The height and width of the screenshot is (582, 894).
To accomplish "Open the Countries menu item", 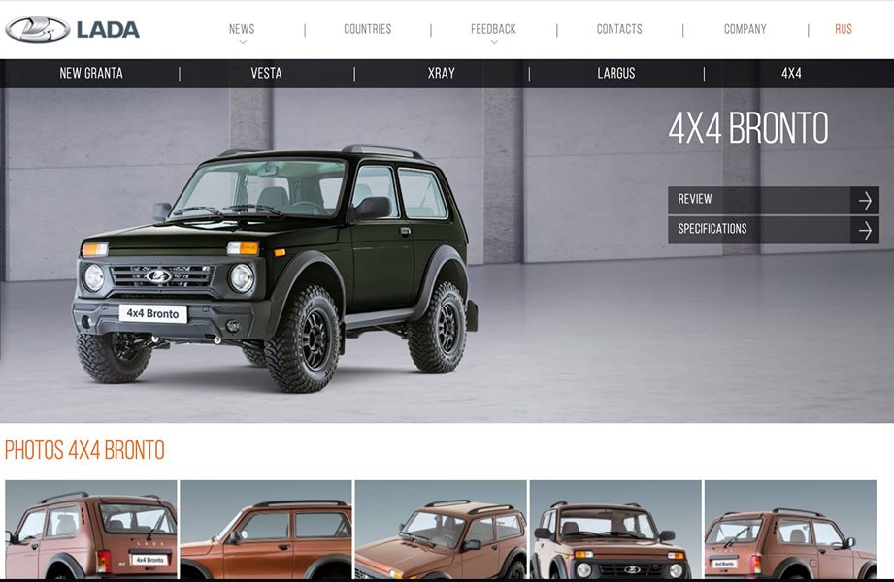I will pos(368,29).
